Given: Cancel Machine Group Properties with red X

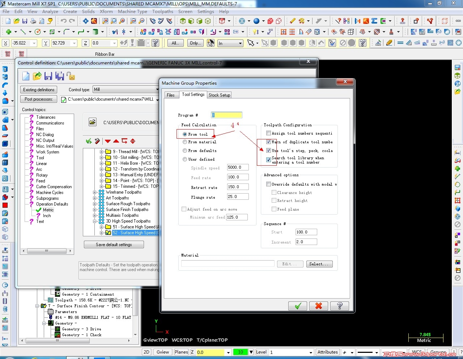Looking at the screenshot, I should 319,306.
